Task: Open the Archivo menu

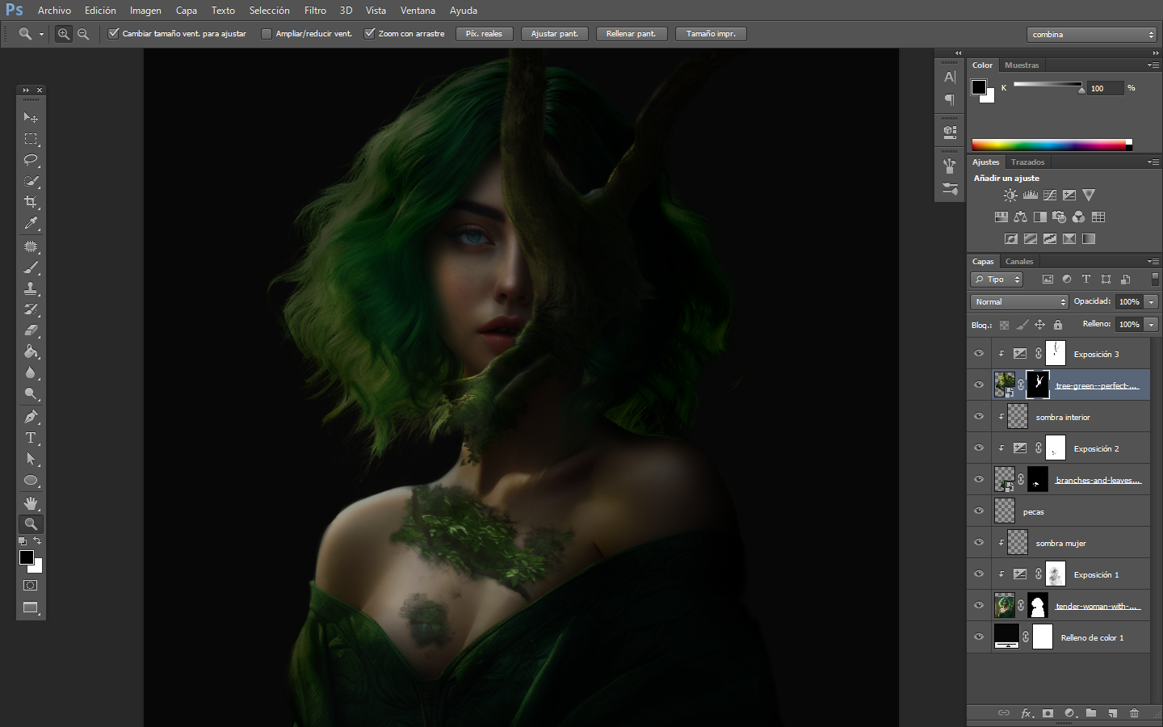Action: pos(54,11)
